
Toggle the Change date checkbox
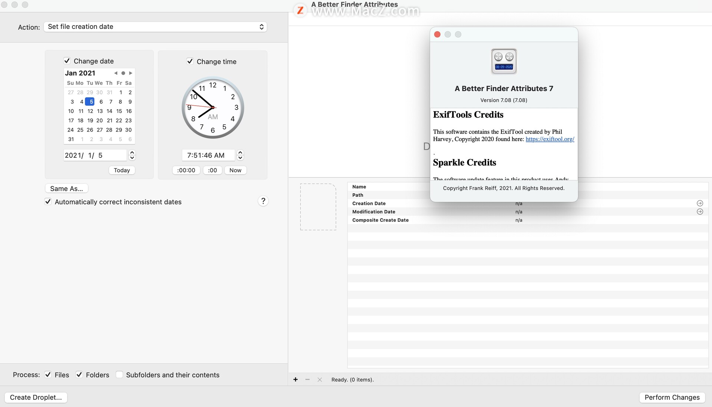67,61
